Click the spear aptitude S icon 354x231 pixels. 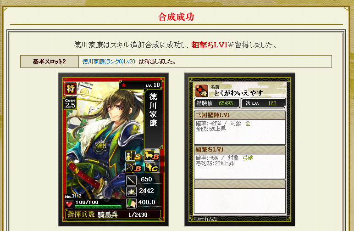pos(133,156)
